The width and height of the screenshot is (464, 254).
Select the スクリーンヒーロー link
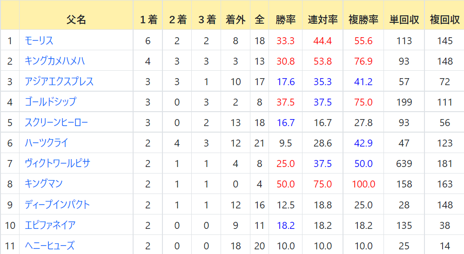(56, 122)
